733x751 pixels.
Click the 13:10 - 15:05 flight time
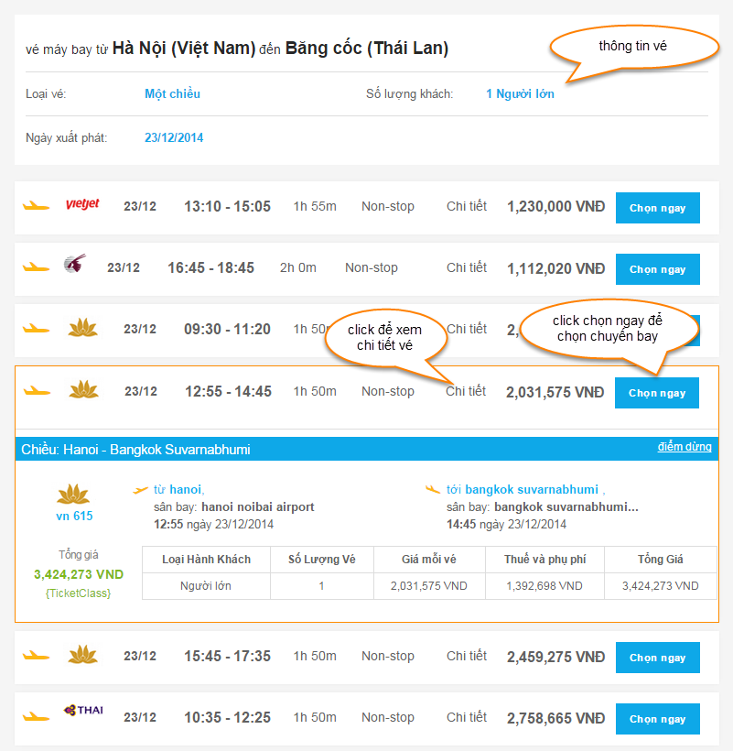(227, 206)
